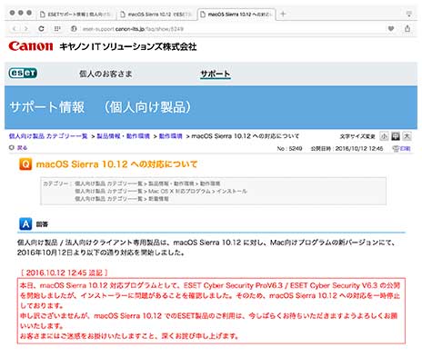
Task: Click the red [2016.10.12 12:45 追記] text
Action: click(x=65, y=273)
